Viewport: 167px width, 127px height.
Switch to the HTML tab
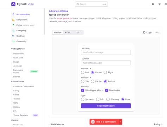(x=68, y=32)
